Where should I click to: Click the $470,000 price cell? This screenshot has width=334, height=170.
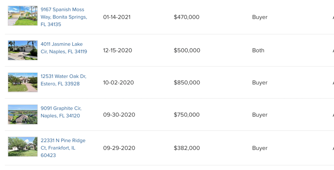187,17
